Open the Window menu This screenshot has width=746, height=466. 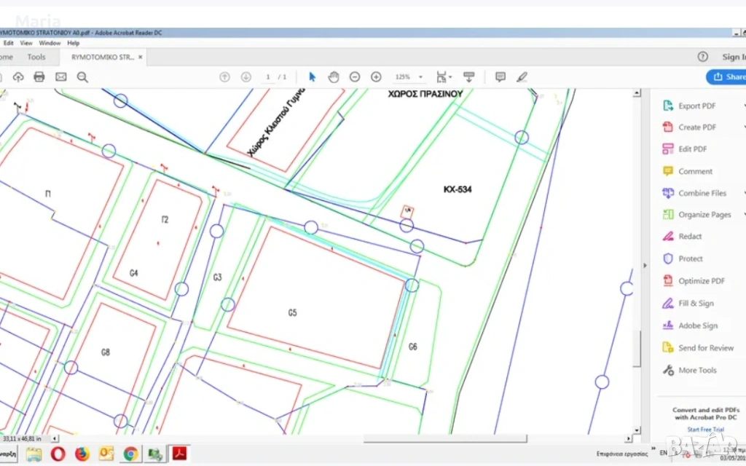50,43
